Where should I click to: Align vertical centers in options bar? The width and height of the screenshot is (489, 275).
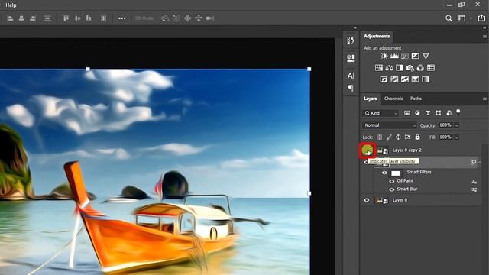pyautogui.click(x=77, y=18)
